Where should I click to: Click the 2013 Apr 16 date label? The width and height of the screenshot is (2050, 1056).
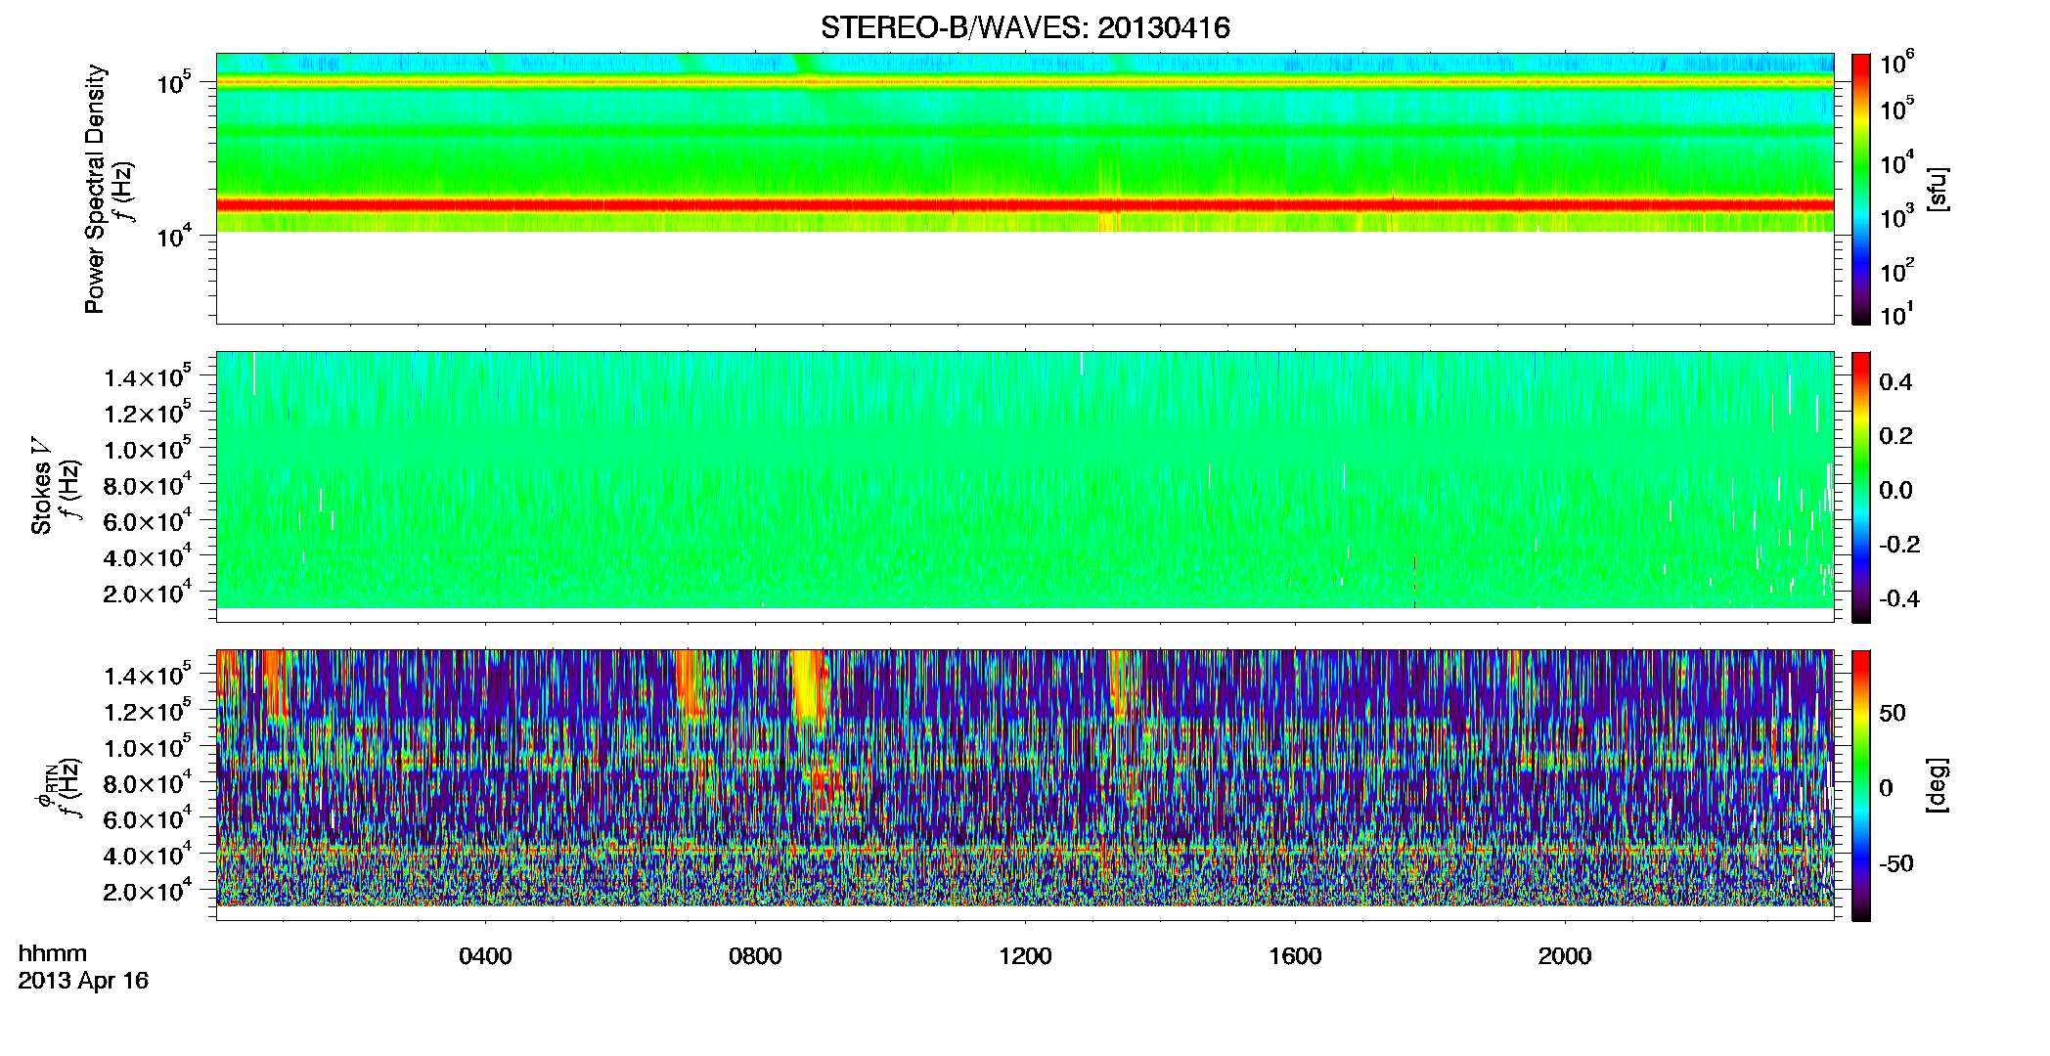83,981
